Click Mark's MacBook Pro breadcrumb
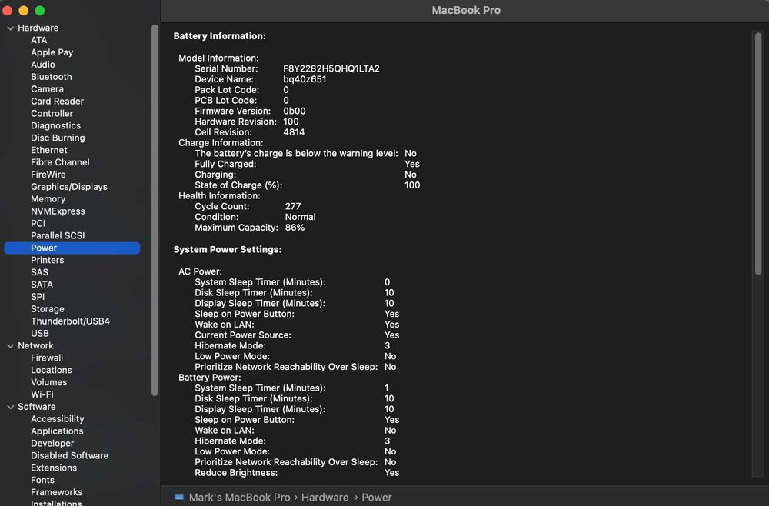Image resolution: width=769 pixels, height=506 pixels. tap(239, 498)
